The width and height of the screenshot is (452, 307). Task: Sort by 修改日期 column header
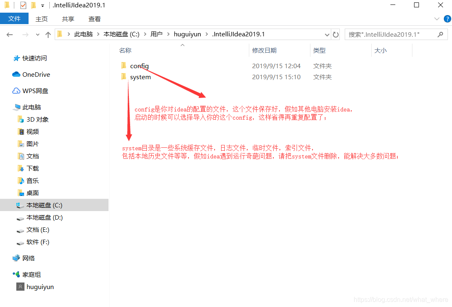[x=264, y=51]
